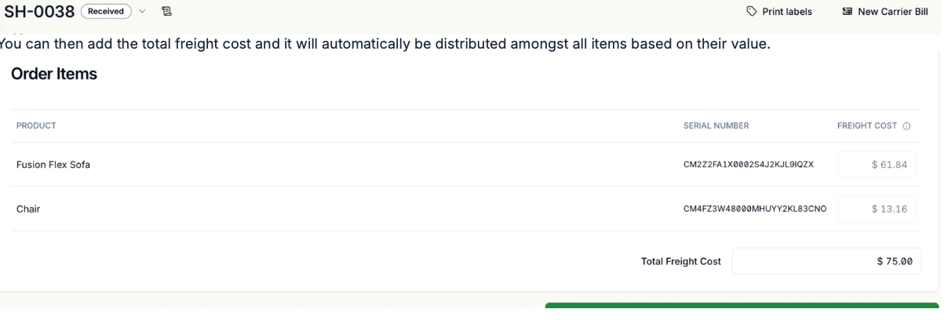Edit the Total Freight Cost $75.00 input

826,261
